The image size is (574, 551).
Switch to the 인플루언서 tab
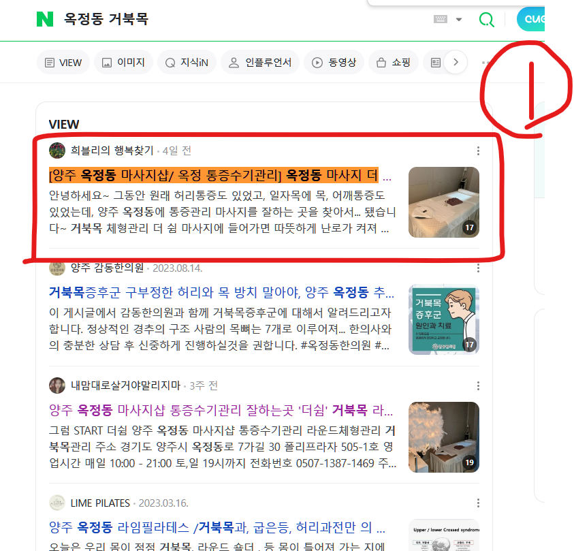tap(260, 63)
